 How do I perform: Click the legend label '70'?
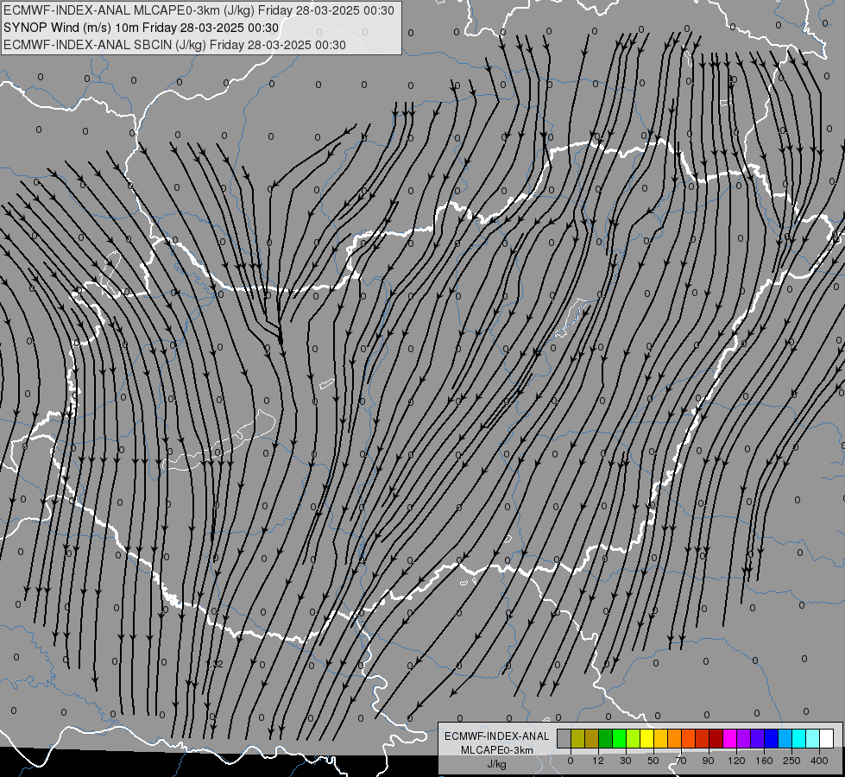click(x=681, y=761)
